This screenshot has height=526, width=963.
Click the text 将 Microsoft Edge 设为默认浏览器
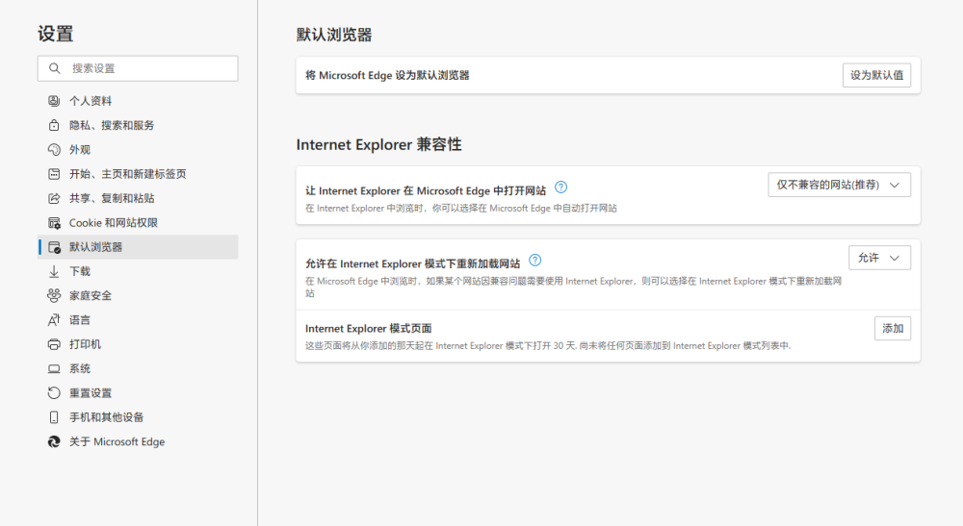(387, 75)
